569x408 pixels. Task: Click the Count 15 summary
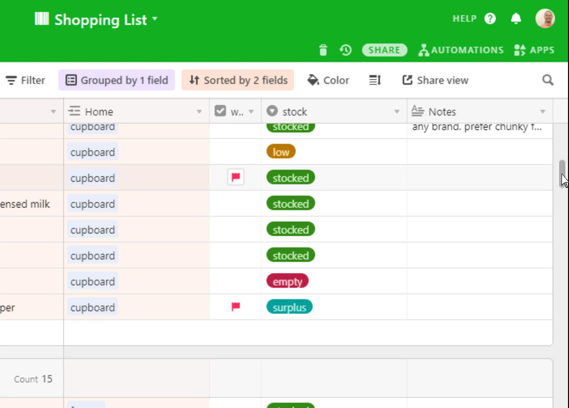(x=33, y=379)
